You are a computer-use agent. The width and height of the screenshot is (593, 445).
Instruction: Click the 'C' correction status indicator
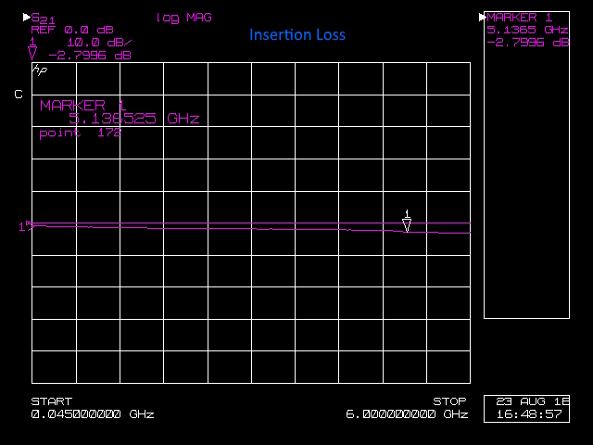point(18,95)
